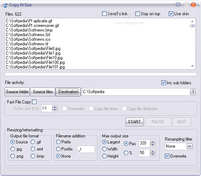Select Softnews.ico in file list
Screen dimensions: 201x176
(x=28, y=39)
